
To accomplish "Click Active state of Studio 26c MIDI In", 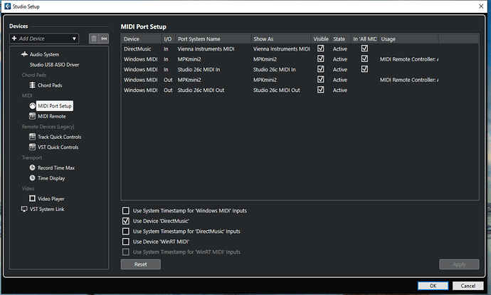I will point(339,70).
